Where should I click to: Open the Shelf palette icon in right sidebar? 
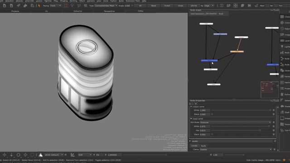pos(282,112)
